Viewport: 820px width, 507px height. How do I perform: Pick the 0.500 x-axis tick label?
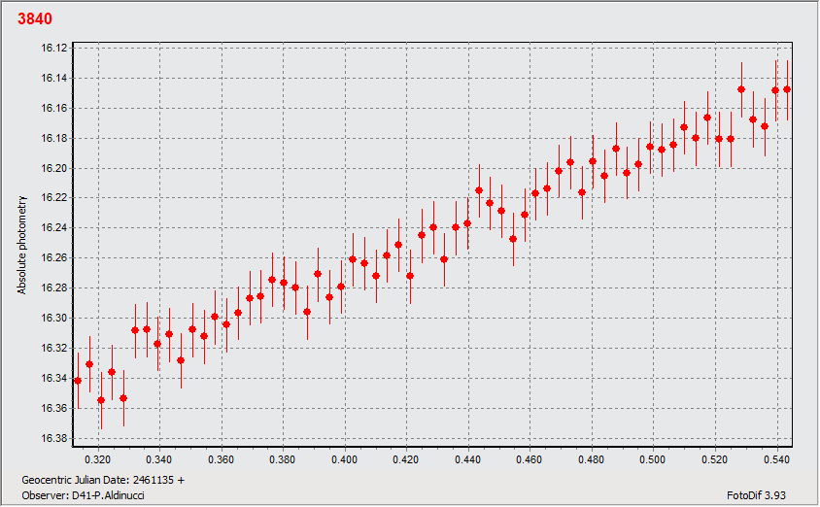tap(653, 458)
